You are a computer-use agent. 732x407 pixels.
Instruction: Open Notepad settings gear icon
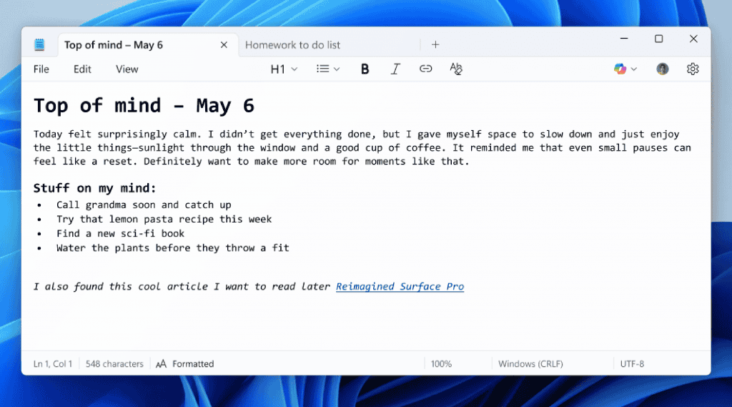pyautogui.click(x=692, y=69)
